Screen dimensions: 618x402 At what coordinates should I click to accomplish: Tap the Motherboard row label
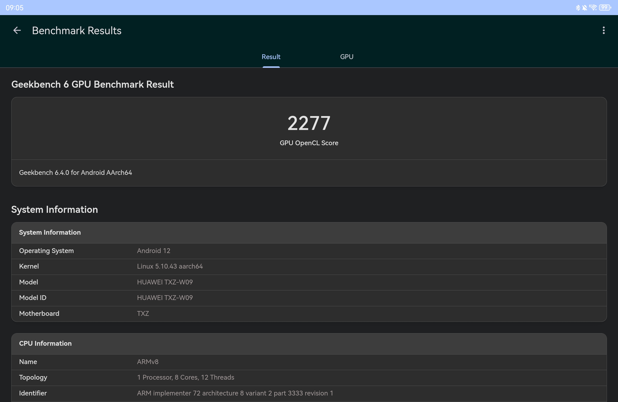coord(39,314)
